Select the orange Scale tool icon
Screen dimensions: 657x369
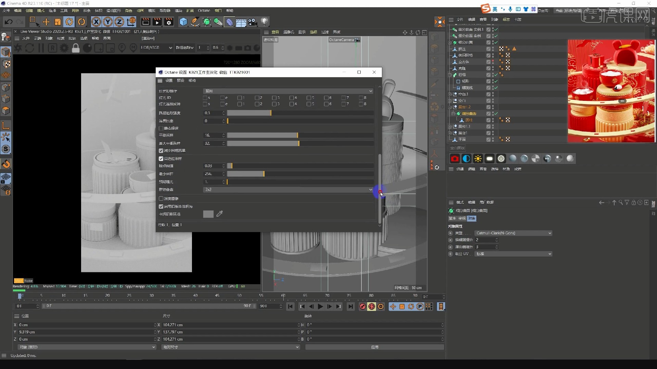pyautogui.click(x=57, y=22)
